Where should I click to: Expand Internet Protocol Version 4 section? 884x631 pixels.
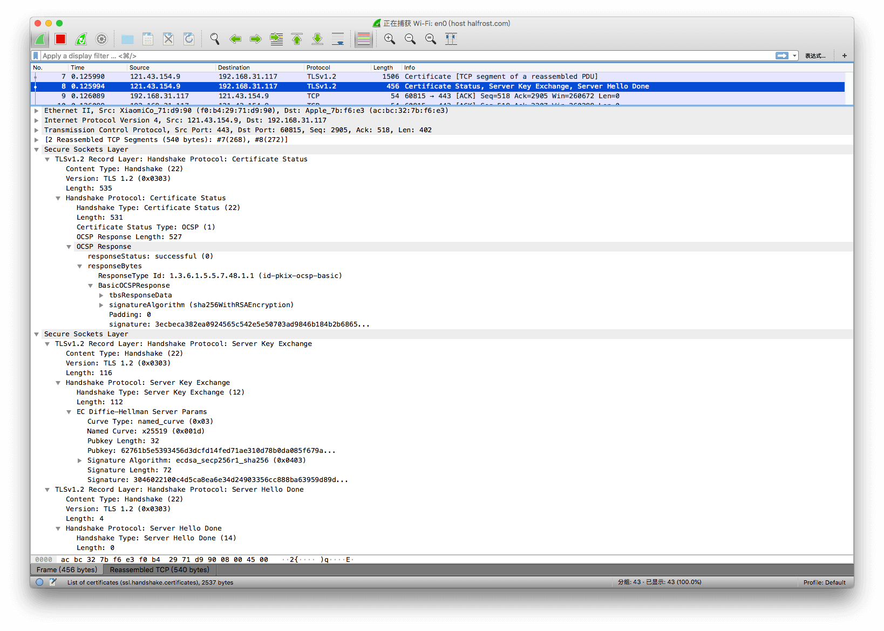point(36,120)
